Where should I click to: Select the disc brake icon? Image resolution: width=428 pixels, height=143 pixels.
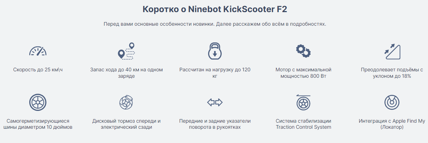pos(126,102)
